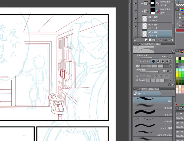Select the 消しゴム tool group button
This screenshot has height=141, width=184.
pos(147,94)
